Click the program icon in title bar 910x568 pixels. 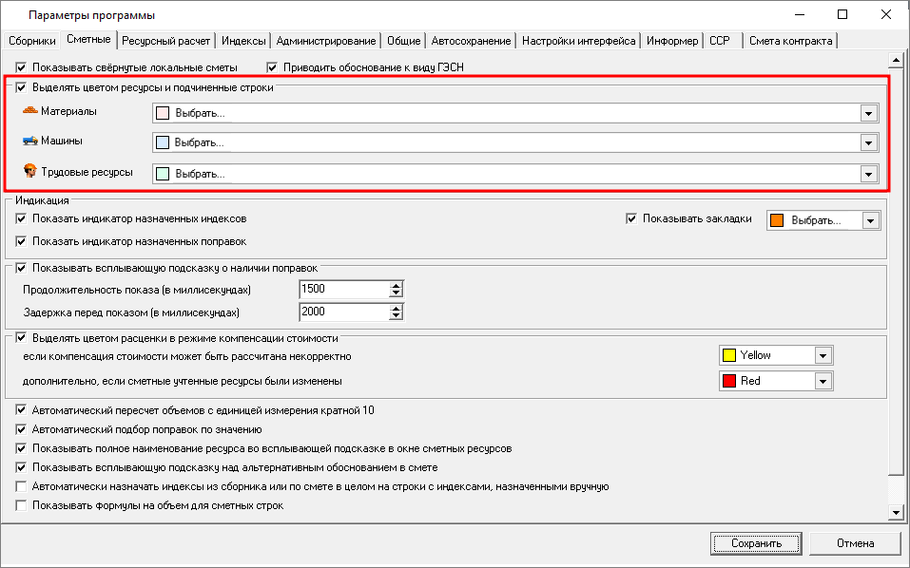[x=13, y=15]
